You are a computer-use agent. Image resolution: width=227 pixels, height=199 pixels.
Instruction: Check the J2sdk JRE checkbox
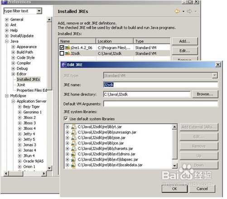tap(62, 53)
